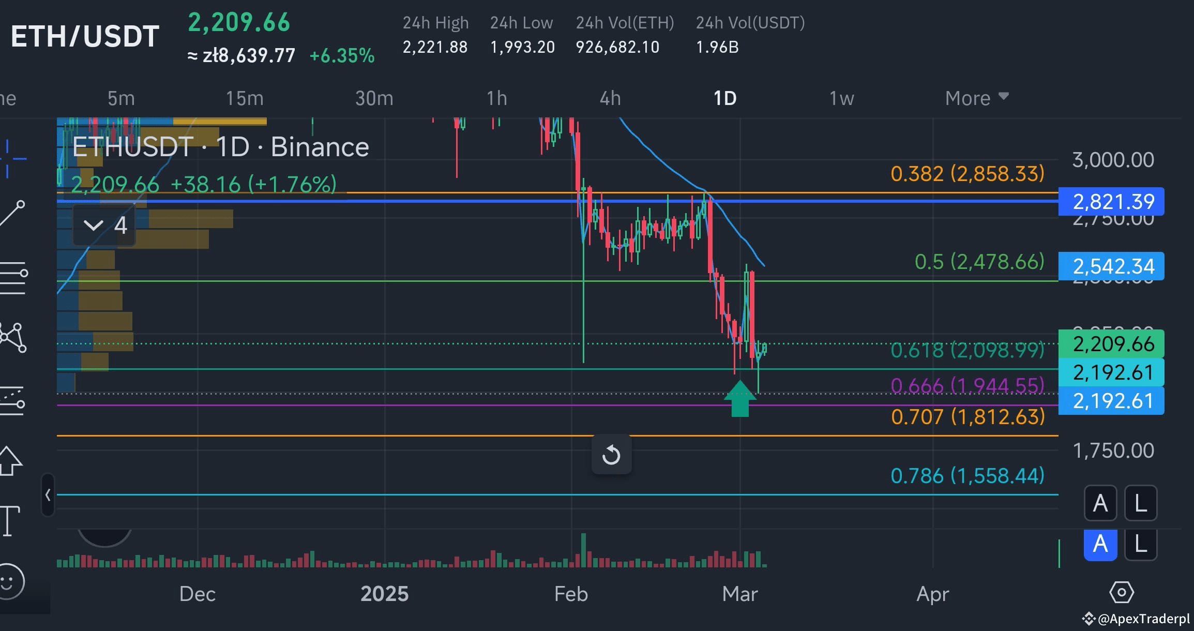Switch to the 1h timeframe
This screenshot has width=1194, height=631.
coord(496,98)
